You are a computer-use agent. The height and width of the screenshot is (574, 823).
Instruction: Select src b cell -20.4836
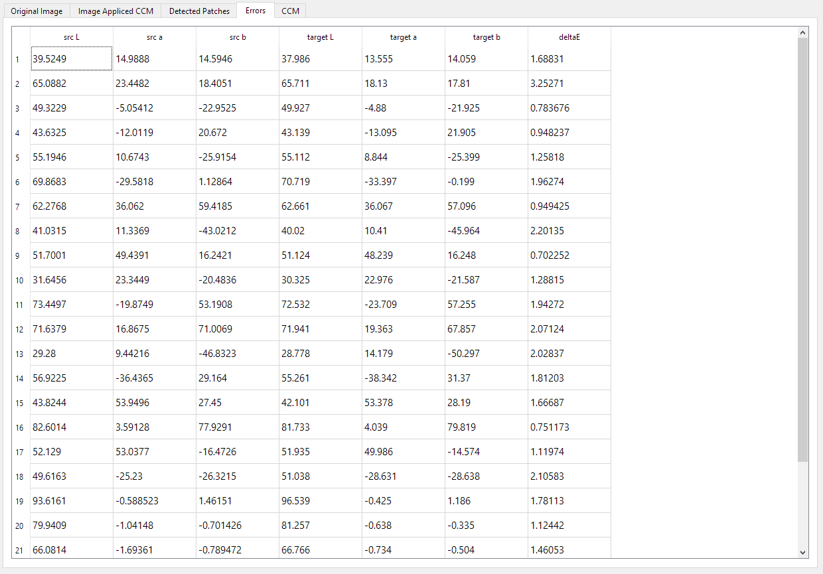(238, 280)
